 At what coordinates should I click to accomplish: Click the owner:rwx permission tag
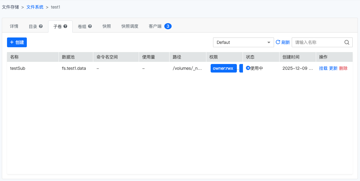(223, 68)
